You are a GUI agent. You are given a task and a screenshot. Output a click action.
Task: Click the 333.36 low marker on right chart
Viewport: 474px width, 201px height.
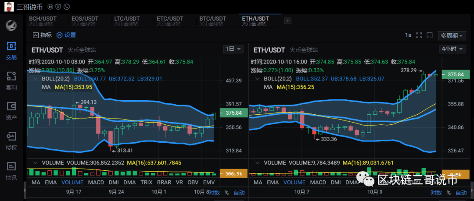[x=326, y=139]
